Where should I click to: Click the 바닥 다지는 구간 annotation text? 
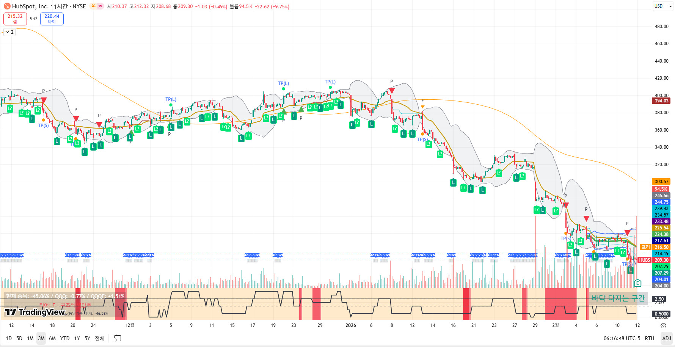pyautogui.click(x=618, y=298)
